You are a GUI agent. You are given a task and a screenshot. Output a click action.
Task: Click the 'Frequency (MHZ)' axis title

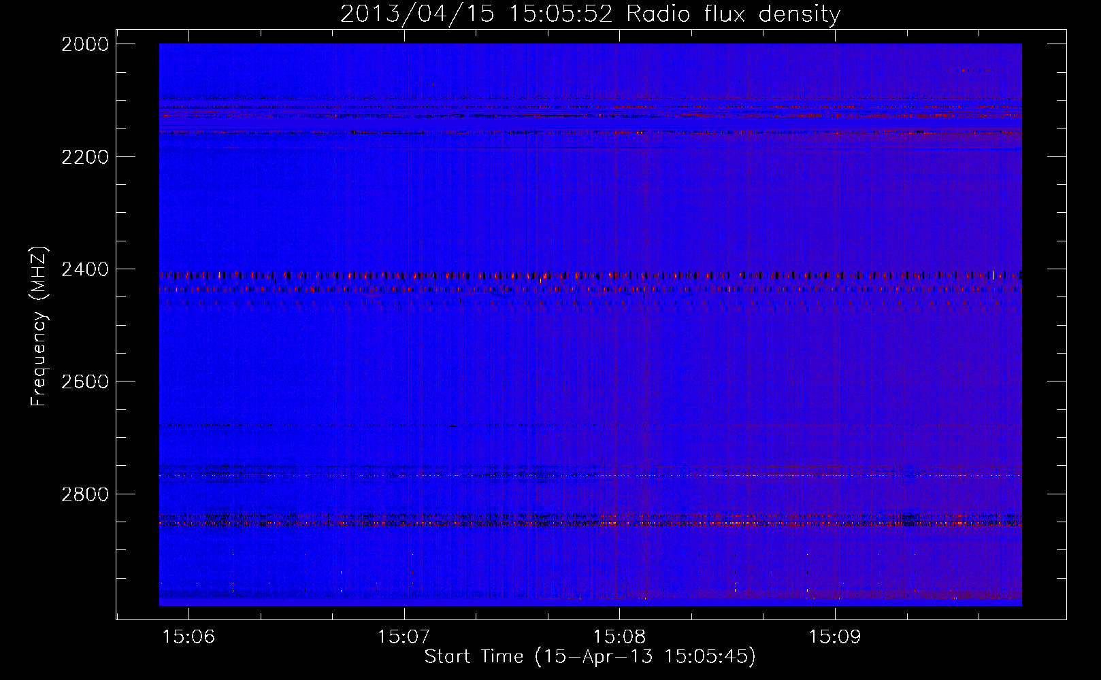[39, 327]
